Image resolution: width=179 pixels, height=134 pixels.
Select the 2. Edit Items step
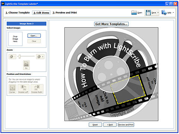[x=41, y=13]
